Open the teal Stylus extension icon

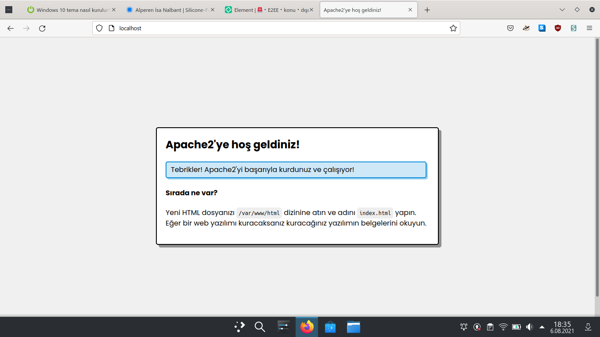(574, 28)
